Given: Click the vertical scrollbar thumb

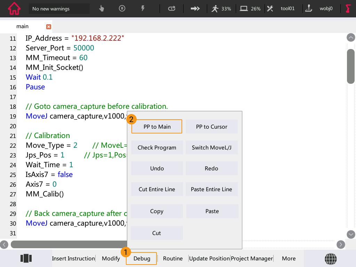Looking at the screenshot, I should 351,66.
